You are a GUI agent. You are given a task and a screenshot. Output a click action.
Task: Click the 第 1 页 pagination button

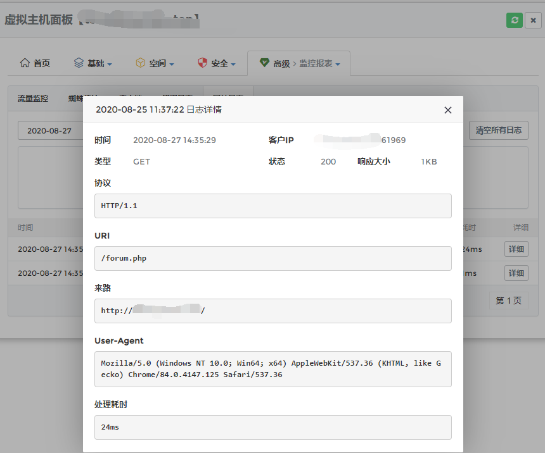pyautogui.click(x=509, y=301)
